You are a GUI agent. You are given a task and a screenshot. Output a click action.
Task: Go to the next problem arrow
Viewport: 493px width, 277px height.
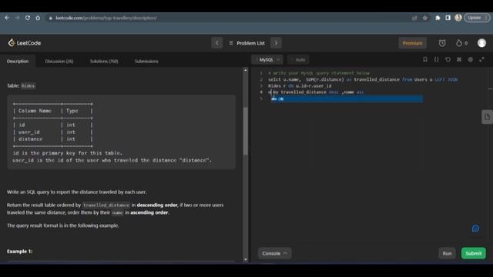click(276, 43)
